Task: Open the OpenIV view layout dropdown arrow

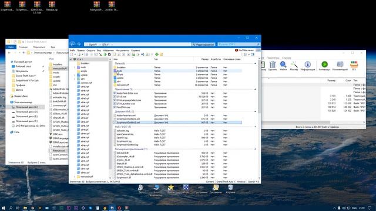Action: [x=249, y=55]
